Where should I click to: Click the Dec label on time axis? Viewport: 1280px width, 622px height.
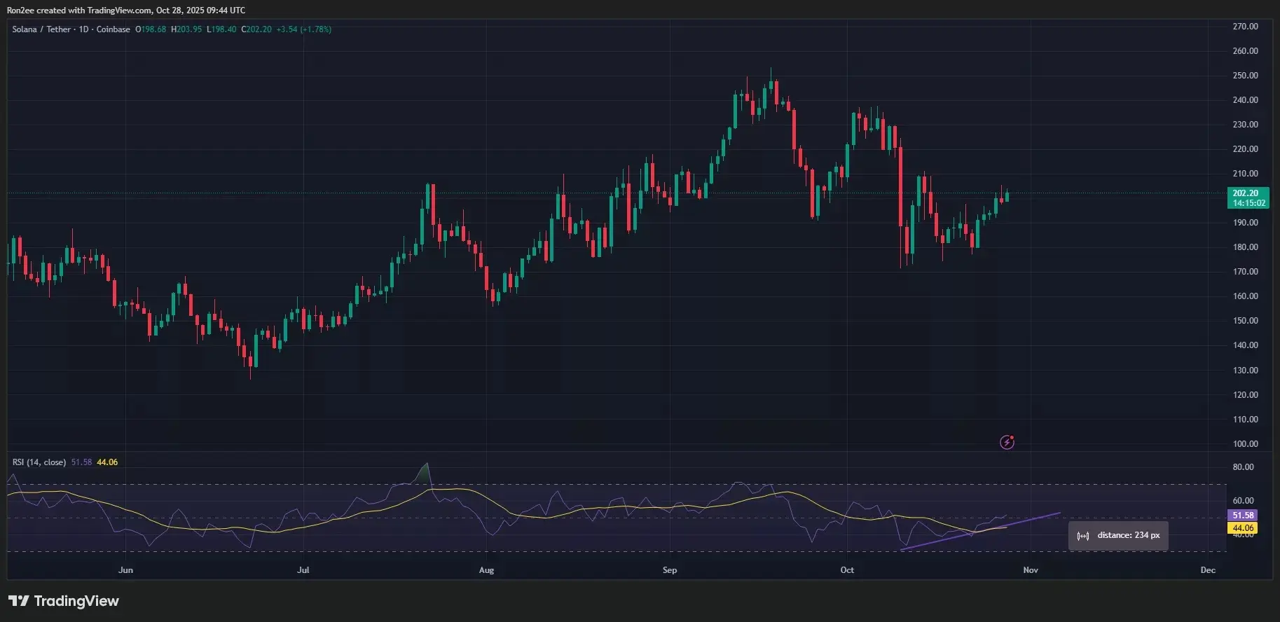(x=1207, y=570)
